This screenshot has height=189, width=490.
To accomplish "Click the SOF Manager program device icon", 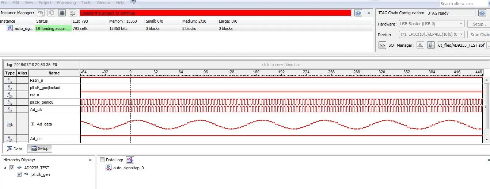I will click(x=421, y=45).
